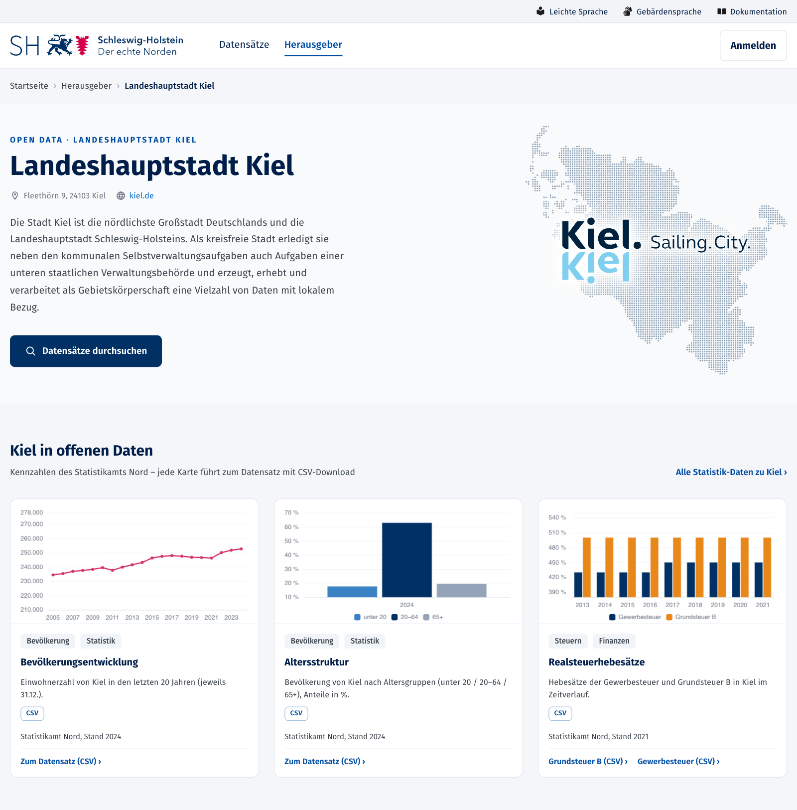797x810 pixels.
Task: Open Alle Statistik-Daten zu Kiel link
Action: (731, 472)
